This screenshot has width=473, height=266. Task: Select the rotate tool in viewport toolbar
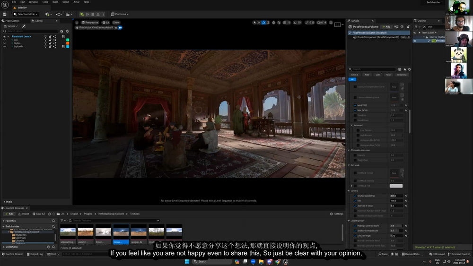coord(263,23)
